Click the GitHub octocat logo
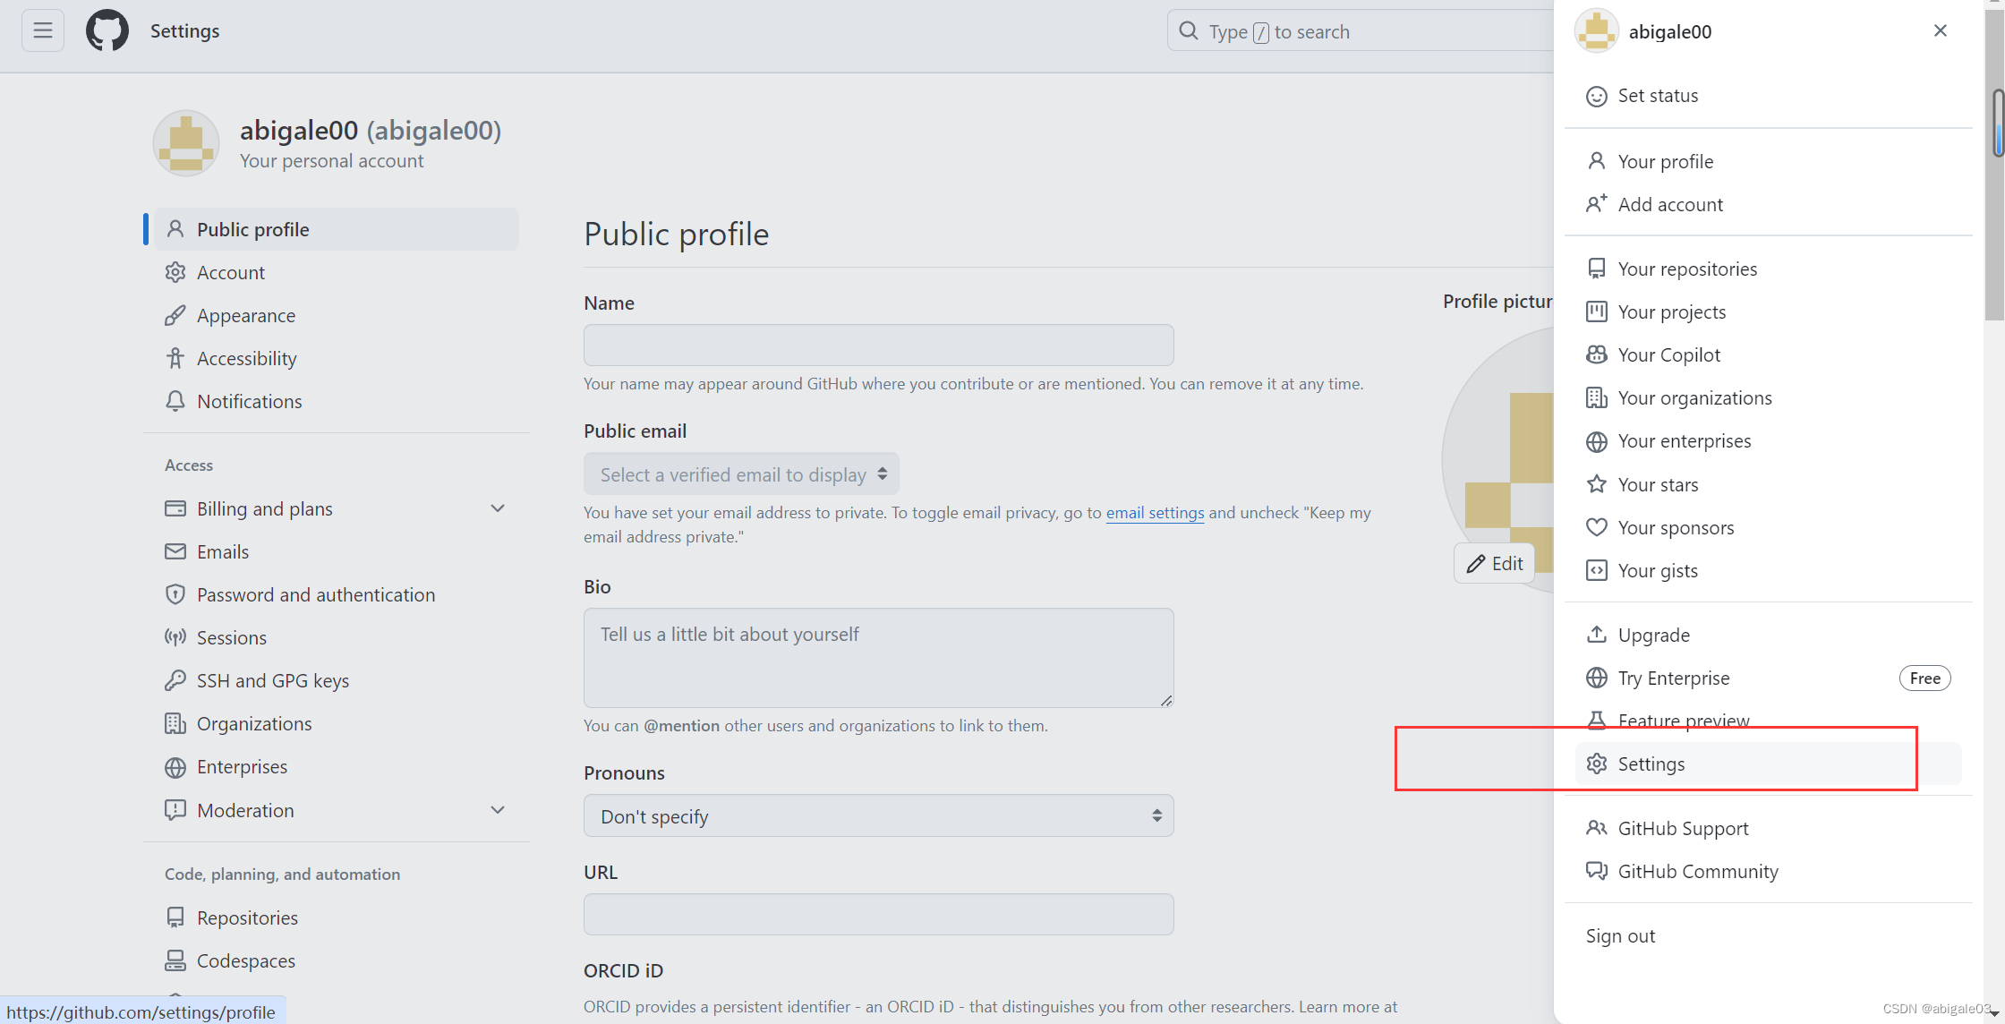The image size is (2005, 1024). click(107, 30)
